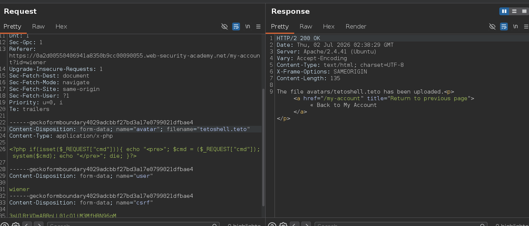The width and height of the screenshot is (529, 226).
Task: Select combined single-pane tabbed layout icon
Action: (x=524, y=11)
